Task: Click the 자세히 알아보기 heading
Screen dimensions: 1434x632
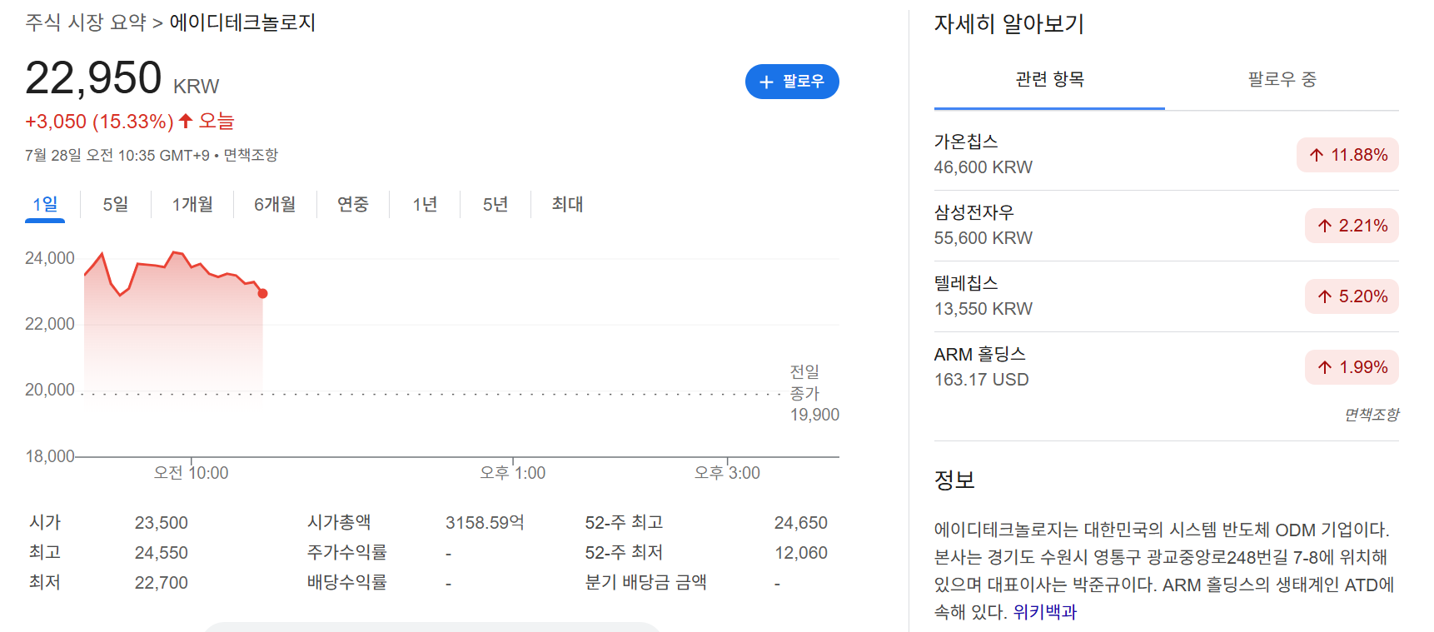Action: [x=1009, y=23]
